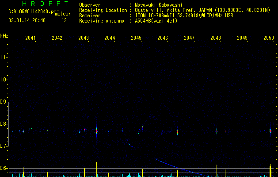Click the Ogata-vill. Akita-Pref. JAPAN coordinates text
The width and height of the screenshot is (278, 177).
point(202,10)
